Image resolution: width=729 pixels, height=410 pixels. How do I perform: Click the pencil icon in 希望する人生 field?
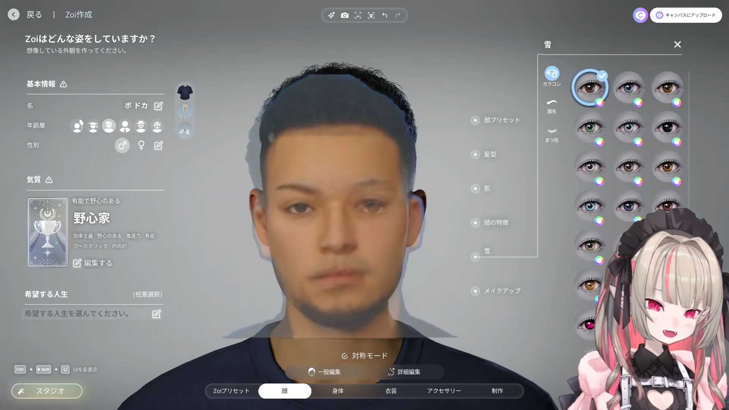156,314
